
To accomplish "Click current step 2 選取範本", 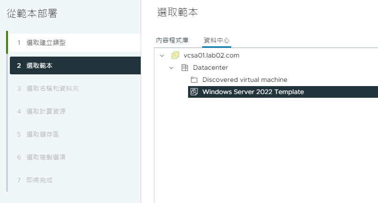I will pyautogui.click(x=75, y=65).
